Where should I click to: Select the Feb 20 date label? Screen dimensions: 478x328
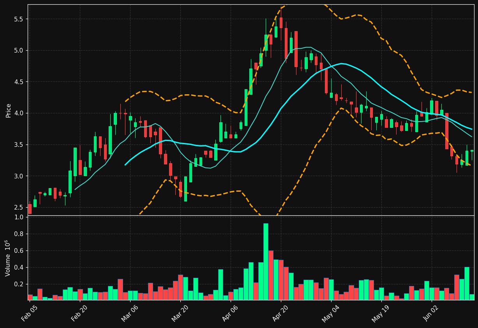click(79, 314)
